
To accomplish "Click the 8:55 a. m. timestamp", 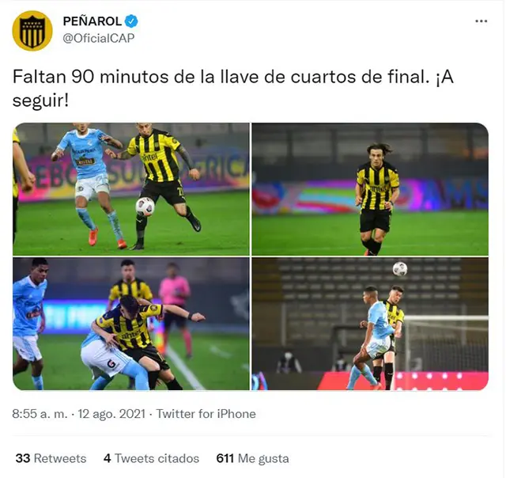I will [x=40, y=414].
